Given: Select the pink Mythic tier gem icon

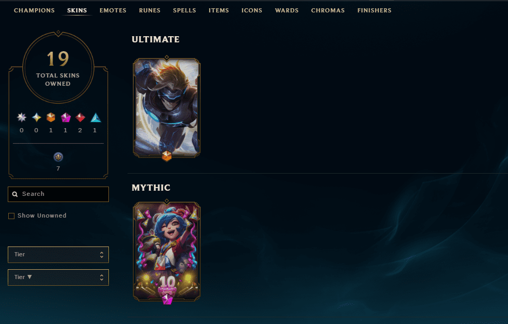Looking at the screenshot, I should click(x=66, y=117).
